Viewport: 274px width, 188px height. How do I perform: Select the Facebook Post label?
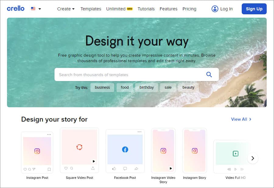tap(125, 178)
